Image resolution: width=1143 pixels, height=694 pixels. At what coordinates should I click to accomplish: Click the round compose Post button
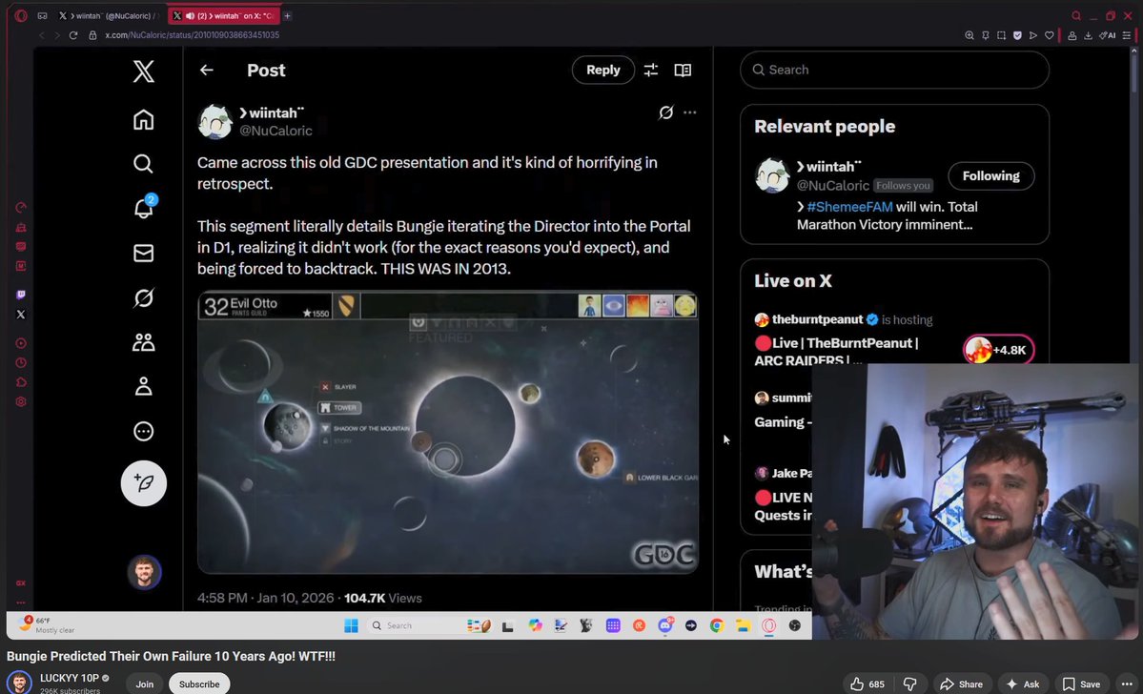(x=144, y=483)
